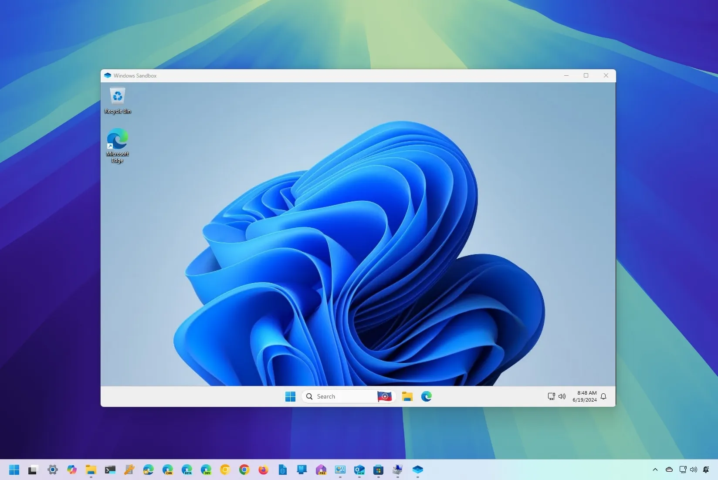Open OneDrive from the host system tray
This screenshot has width=718, height=480.
[x=669, y=470]
